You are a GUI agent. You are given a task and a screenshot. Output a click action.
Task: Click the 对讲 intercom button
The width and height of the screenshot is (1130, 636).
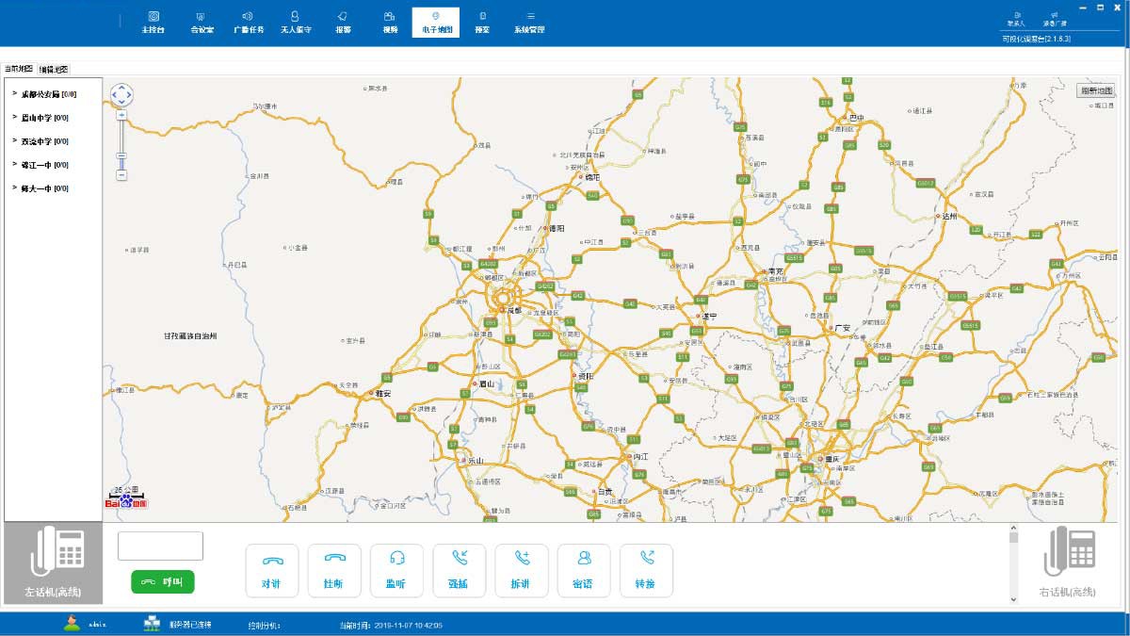click(271, 570)
